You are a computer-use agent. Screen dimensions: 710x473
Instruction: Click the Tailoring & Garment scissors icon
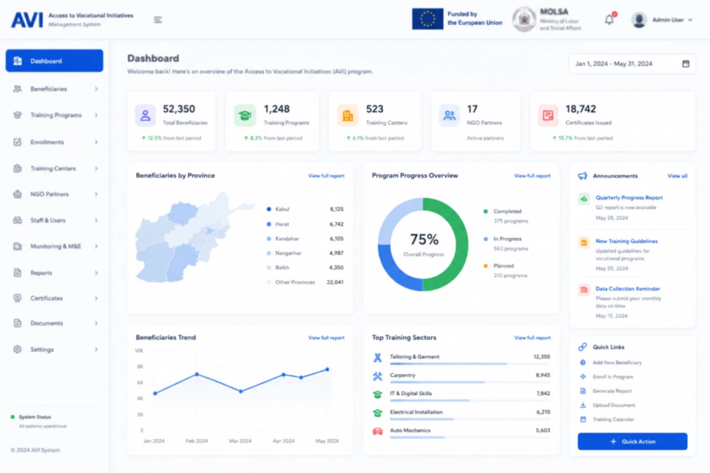click(378, 358)
